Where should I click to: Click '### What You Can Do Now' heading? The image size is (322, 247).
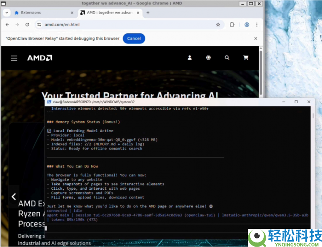pyautogui.click(x=72, y=166)
